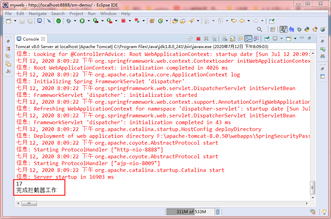Screen dimensions: 331x219
Task: Switch to the last perspective icon with brush
Action: point(323,29)
